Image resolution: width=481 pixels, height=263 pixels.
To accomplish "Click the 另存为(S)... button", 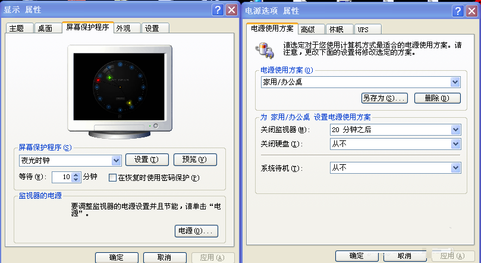I will tap(384, 98).
